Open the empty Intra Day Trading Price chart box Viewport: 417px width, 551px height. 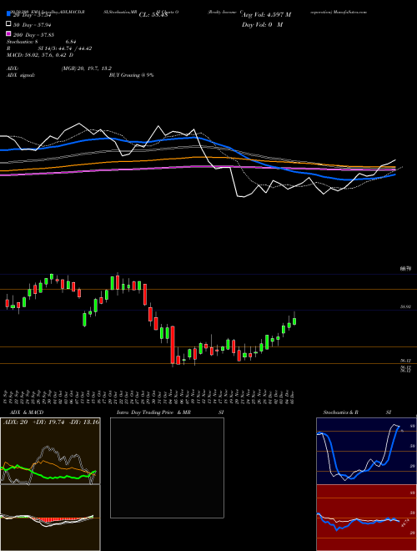167,468
